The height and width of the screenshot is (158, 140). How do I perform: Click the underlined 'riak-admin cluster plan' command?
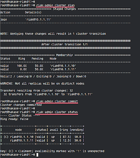pyautogui.click(x=55, y=5)
